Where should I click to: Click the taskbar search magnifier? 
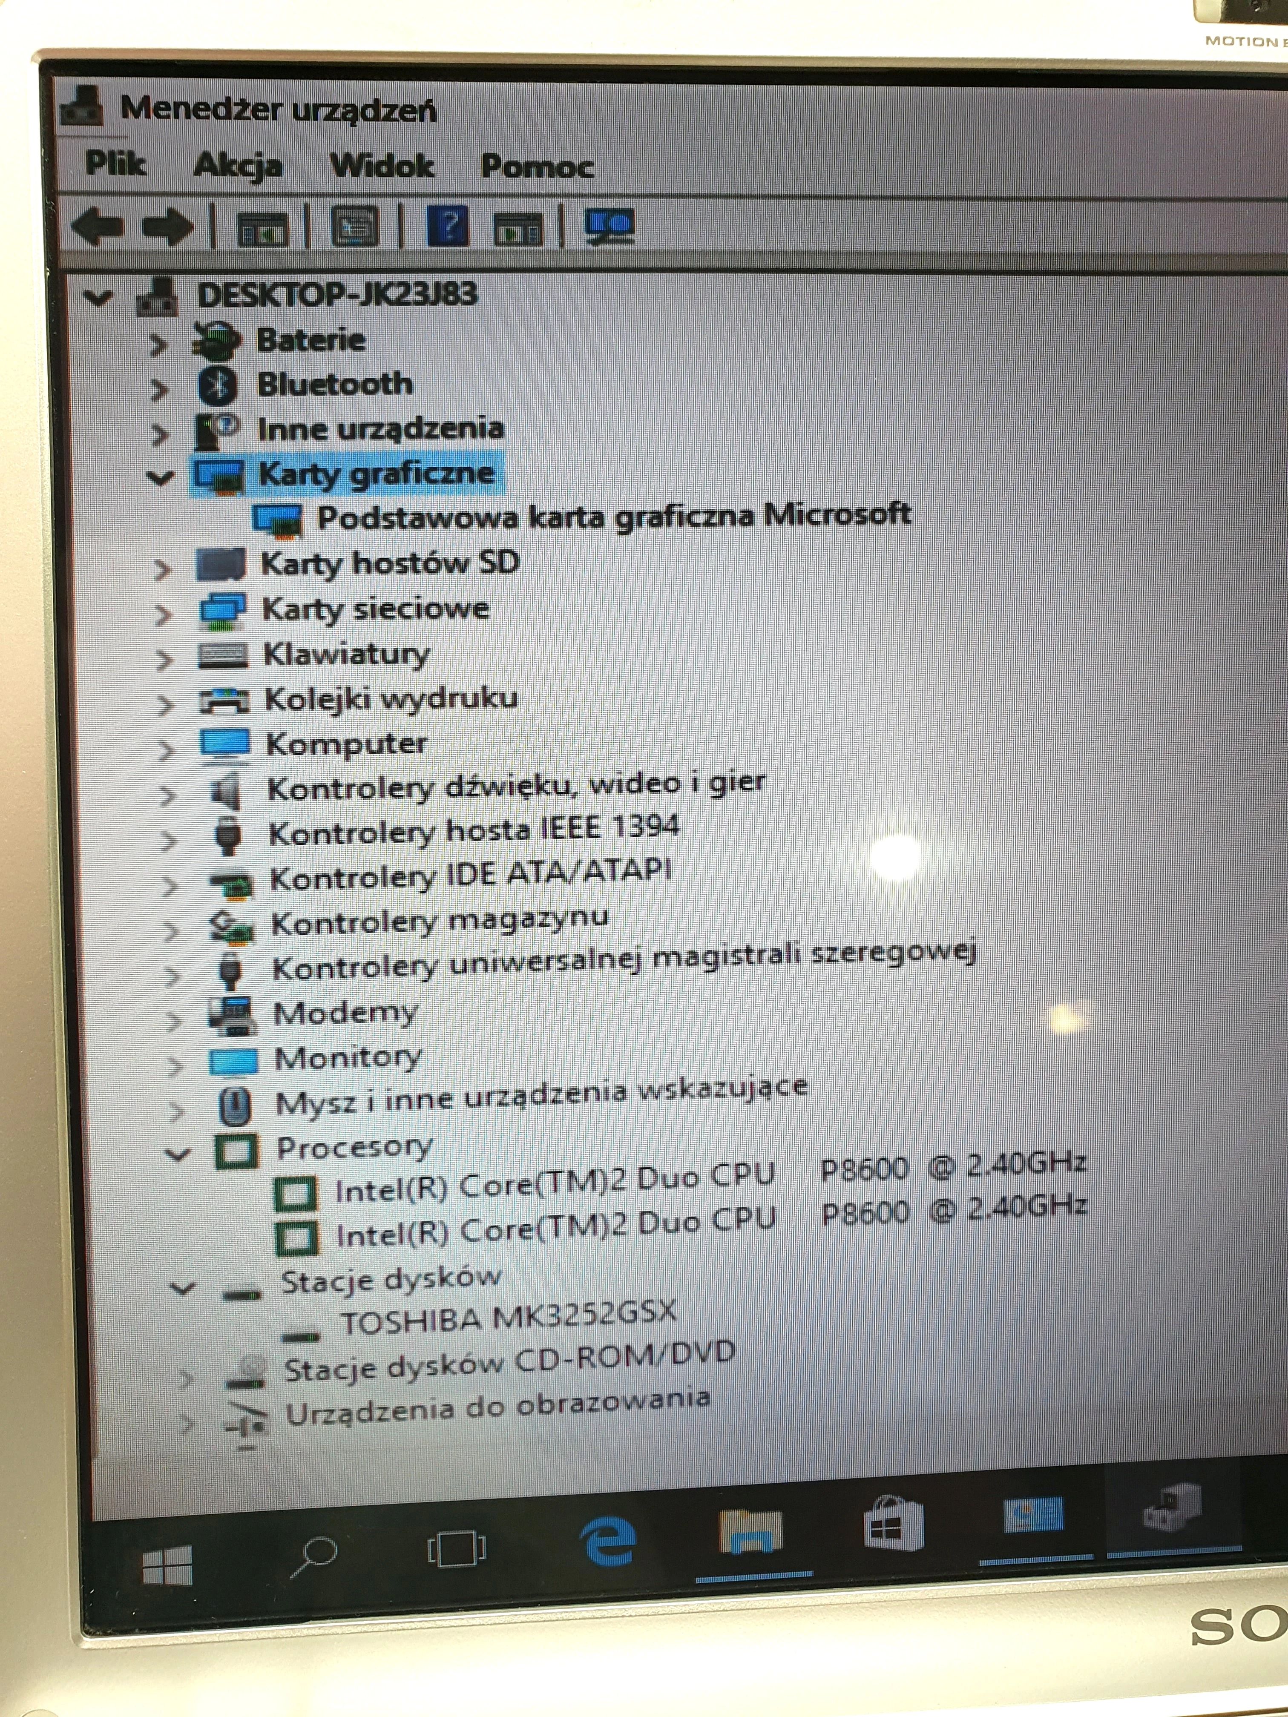pyautogui.click(x=313, y=1556)
